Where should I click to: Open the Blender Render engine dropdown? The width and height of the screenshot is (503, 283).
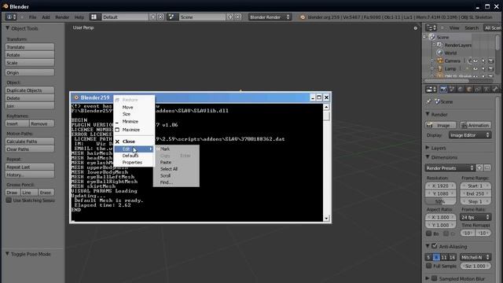[x=270, y=17]
